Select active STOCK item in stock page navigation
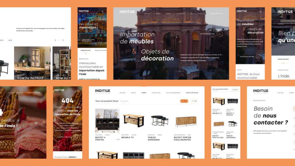295x166 pixels. [x=144, y=93]
